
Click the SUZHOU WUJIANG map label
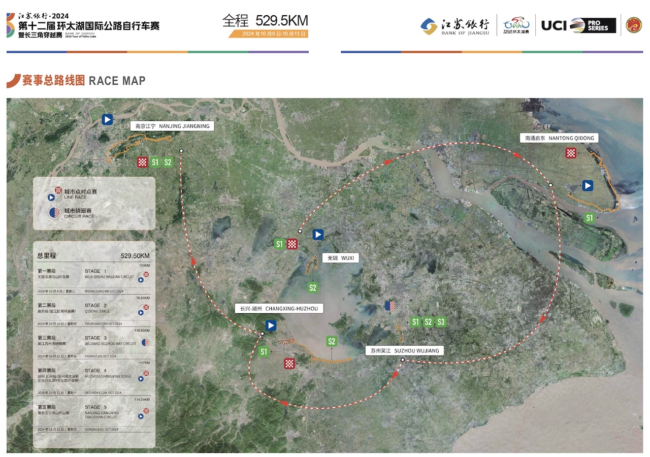pos(405,350)
